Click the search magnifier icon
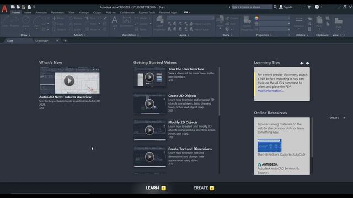 (x=275, y=7)
